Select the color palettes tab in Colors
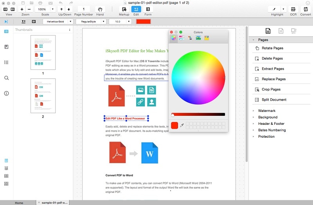The height and width of the screenshot is (205, 313). coord(190,38)
